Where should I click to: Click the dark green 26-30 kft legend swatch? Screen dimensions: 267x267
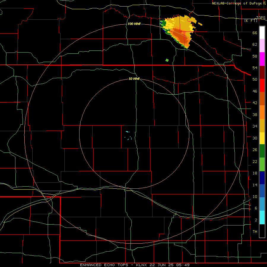click(262, 151)
